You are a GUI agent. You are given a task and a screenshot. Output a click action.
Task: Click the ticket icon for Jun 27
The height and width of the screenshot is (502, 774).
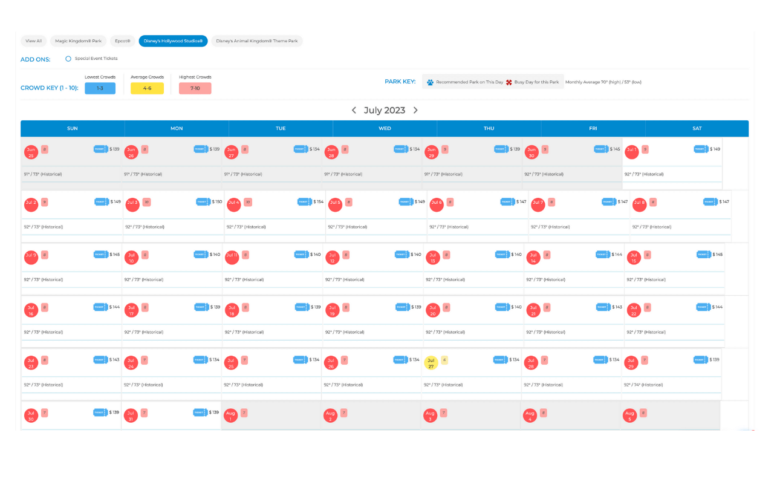[x=301, y=149]
